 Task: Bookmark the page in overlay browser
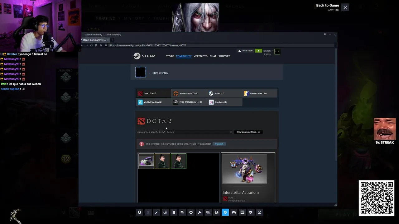click(96, 45)
